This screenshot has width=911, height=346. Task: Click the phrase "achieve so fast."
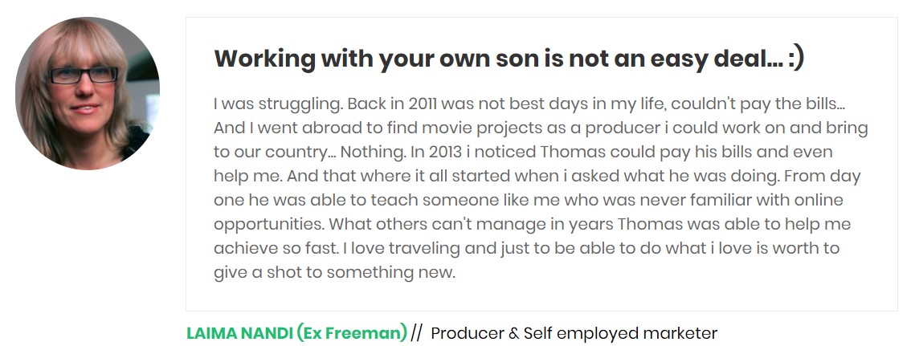271,248
